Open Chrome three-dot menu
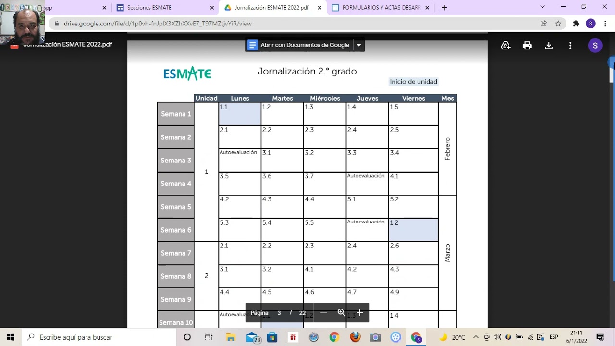Screen dimensions: 615x346 coord(605,23)
